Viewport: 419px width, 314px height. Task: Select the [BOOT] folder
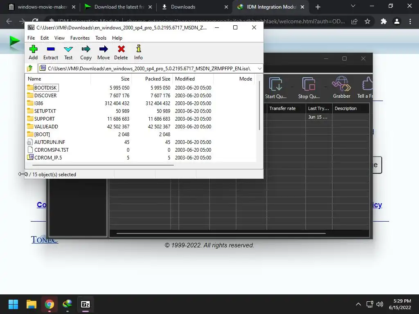(42, 134)
